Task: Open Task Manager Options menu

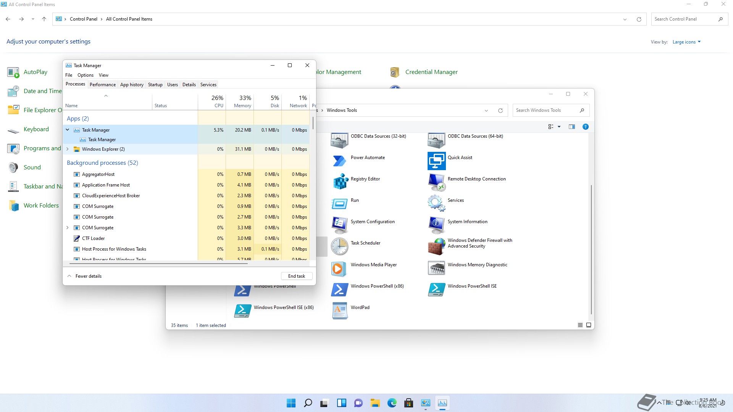Action: coord(86,75)
